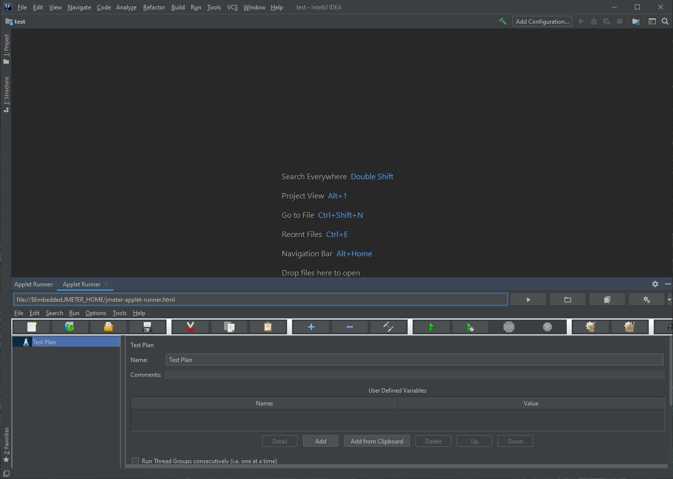Viewport: 673px width, 479px height.
Task: Click the Clear broom icon
Action: pos(590,327)
